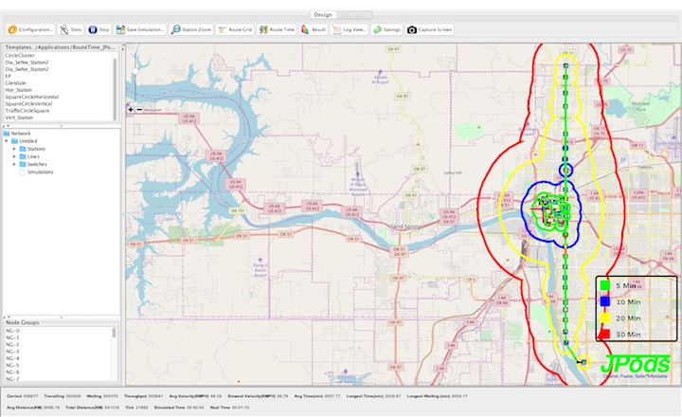Toggle the Route Time display
Image resolution: width=682 pixels, height=417 pixels.
[277, 29]
